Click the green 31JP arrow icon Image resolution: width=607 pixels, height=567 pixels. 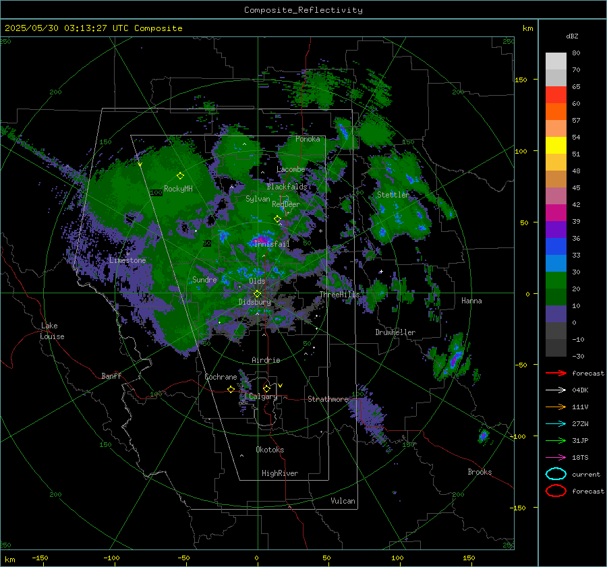point(556,440)
